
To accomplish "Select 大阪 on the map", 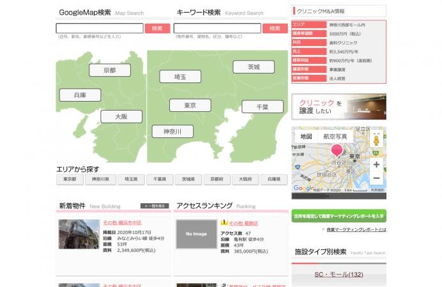I will click(121, 116).
